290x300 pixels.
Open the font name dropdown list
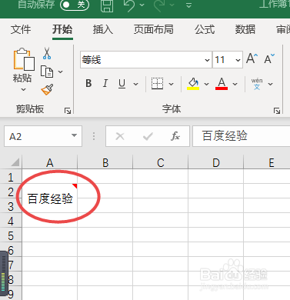tap(207, 60)
